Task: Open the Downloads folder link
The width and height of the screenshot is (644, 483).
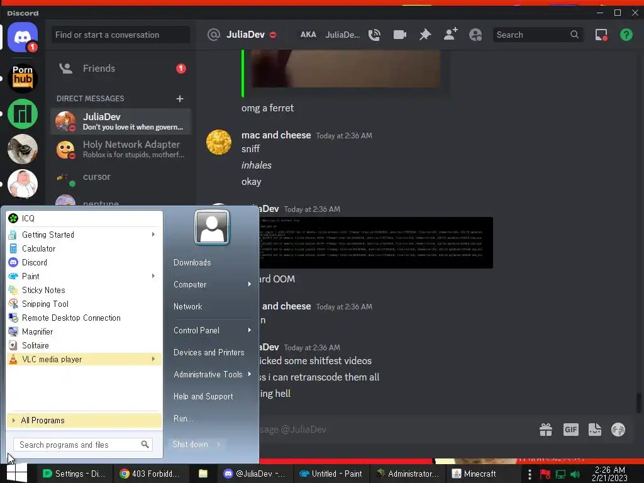Action: tap(192, 262)
